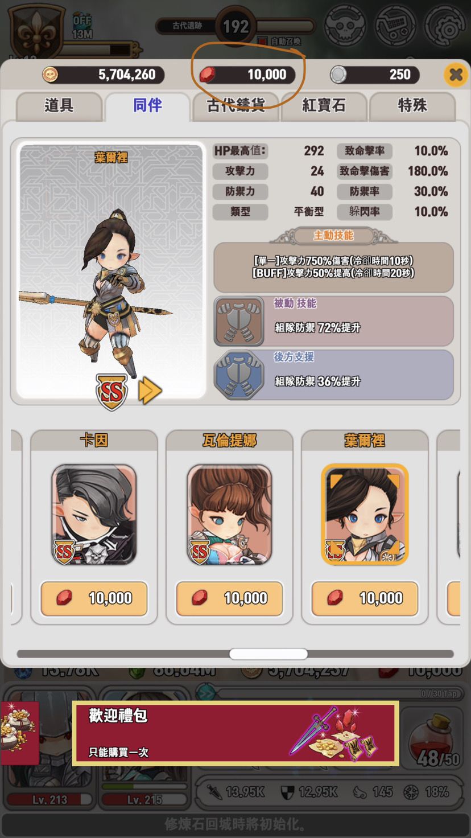This screenshot has height=838, width=471.
Task: Switch to the 紅寶石 tab
Action: click(324, 106)
